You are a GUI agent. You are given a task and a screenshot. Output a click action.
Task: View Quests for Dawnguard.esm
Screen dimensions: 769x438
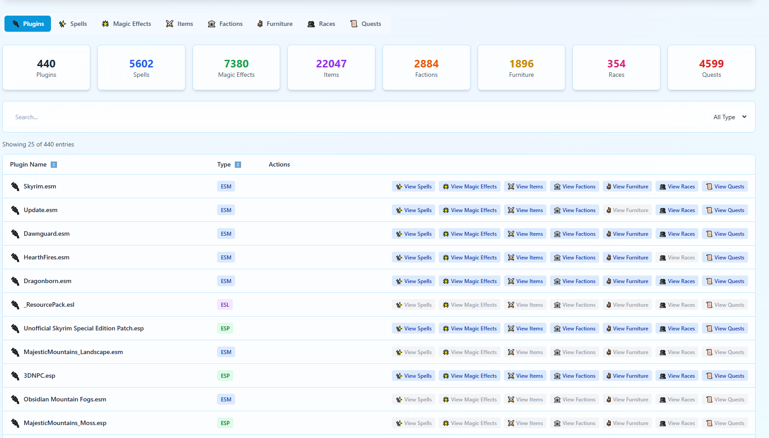pyautogui.click(x=724, y=234)
